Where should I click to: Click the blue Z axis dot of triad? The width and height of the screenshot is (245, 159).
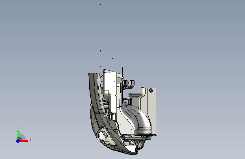(18, 141)
